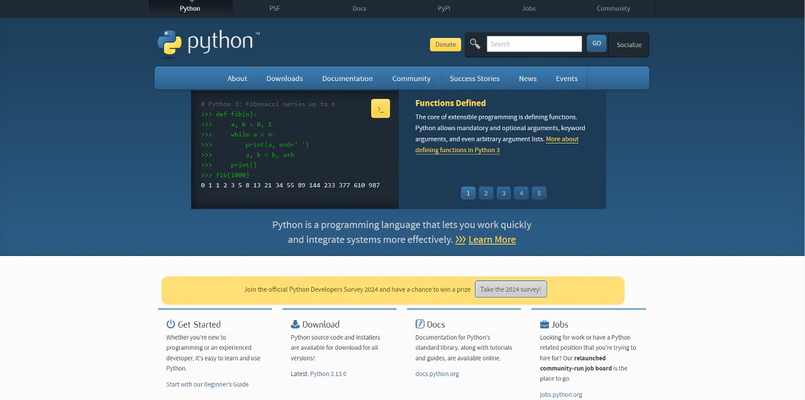Click the magnifying glass search icon
This screenshot has height=400, width=805.
point(475,44)
